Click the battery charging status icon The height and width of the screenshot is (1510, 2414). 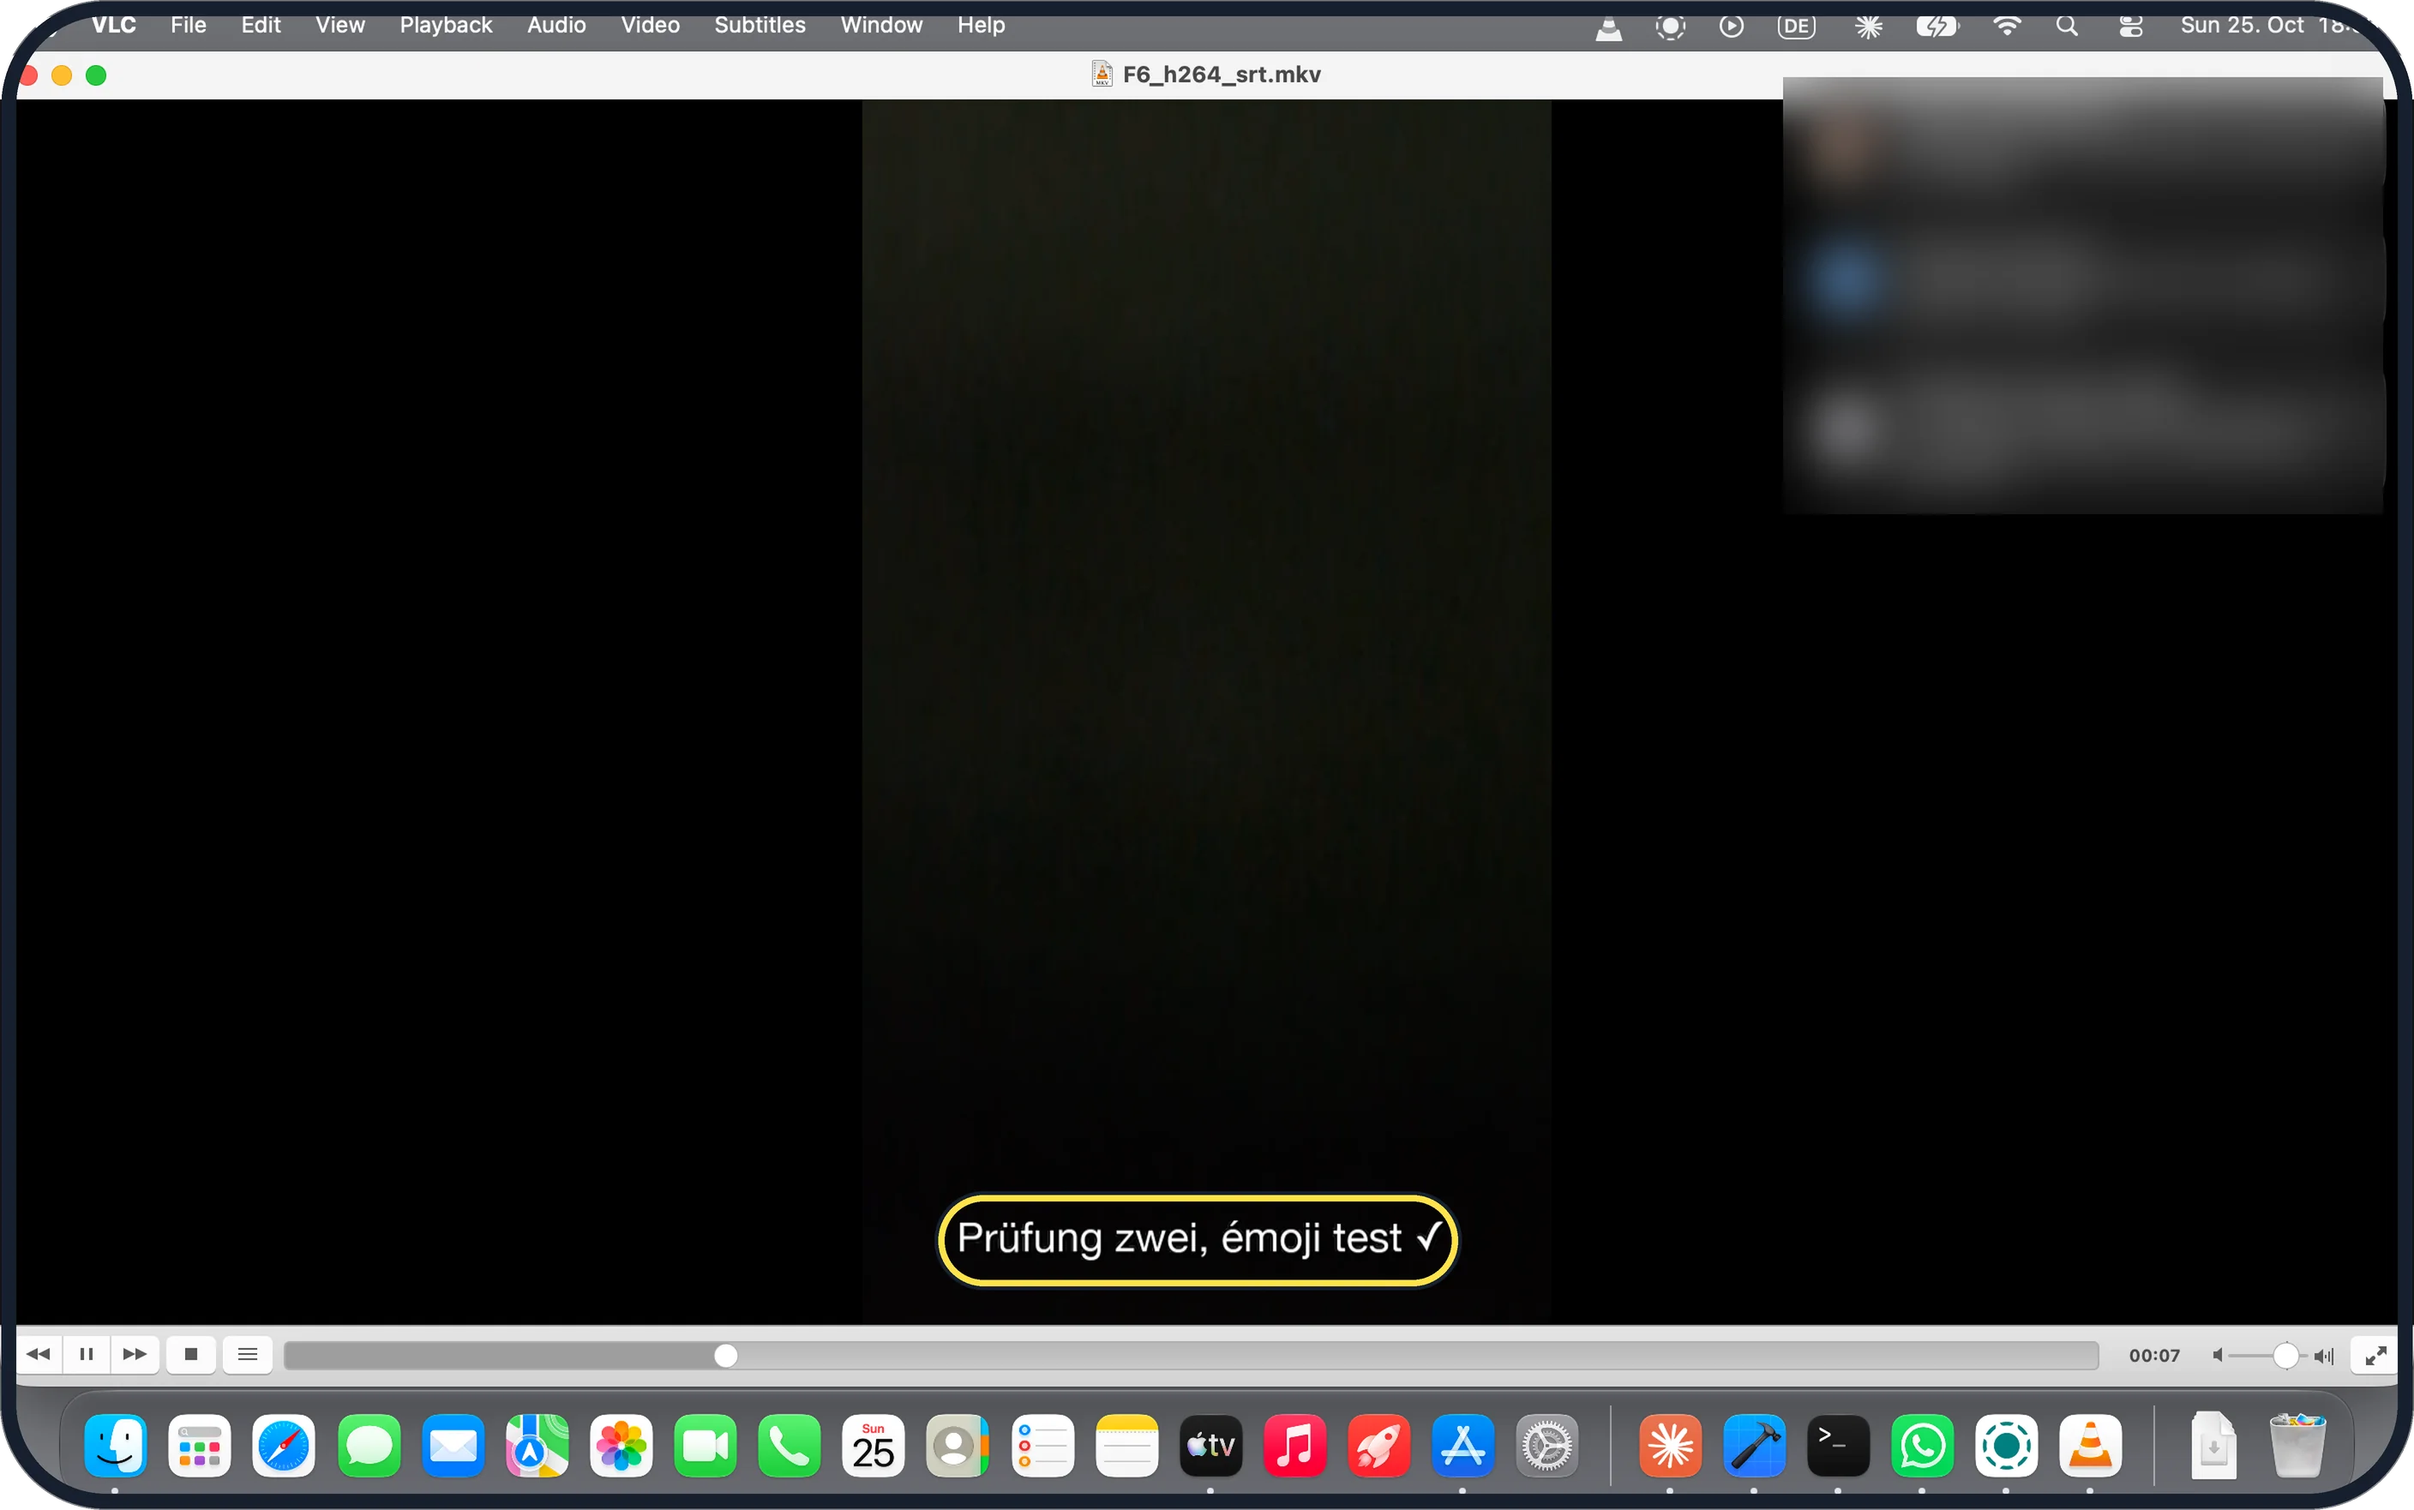(x=1937, y=27)
